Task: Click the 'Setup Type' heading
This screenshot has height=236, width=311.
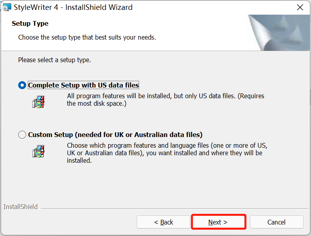Action: click(30, 23)
